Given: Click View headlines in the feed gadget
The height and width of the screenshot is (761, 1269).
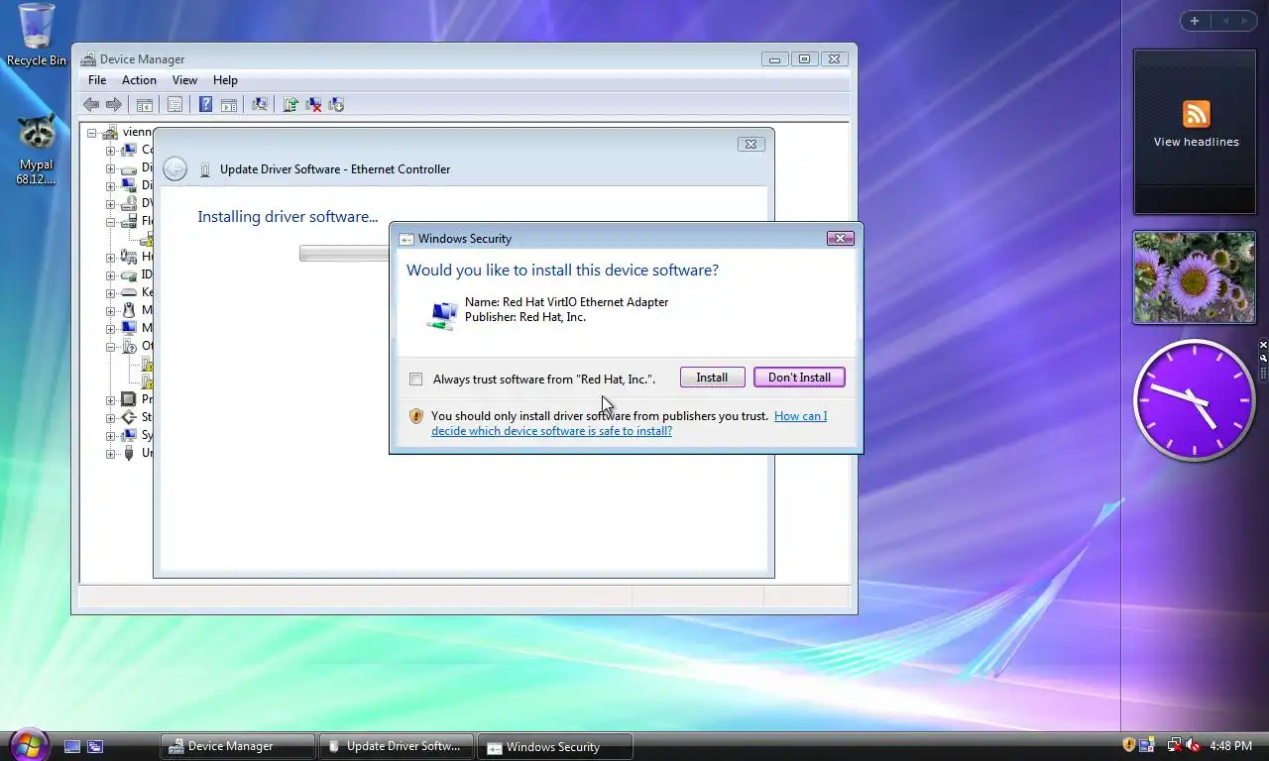Looking at the screenshot, I should coord(1196,142).
